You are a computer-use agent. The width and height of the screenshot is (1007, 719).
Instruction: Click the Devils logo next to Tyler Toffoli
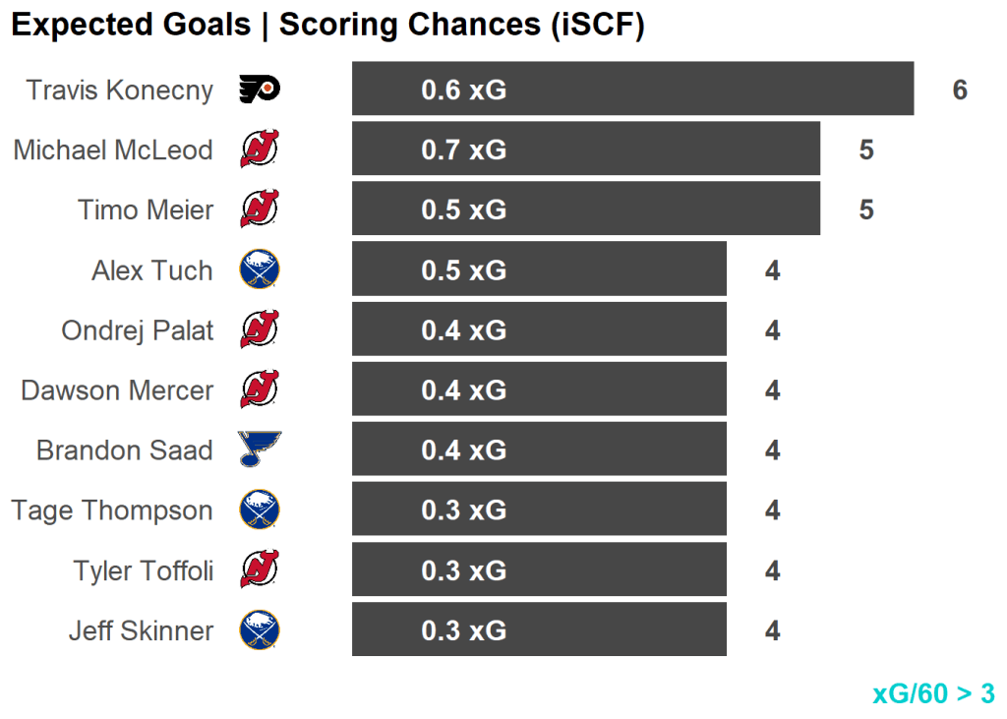coord(260,570)
